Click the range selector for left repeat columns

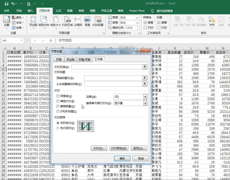click(x=145, y=84)
